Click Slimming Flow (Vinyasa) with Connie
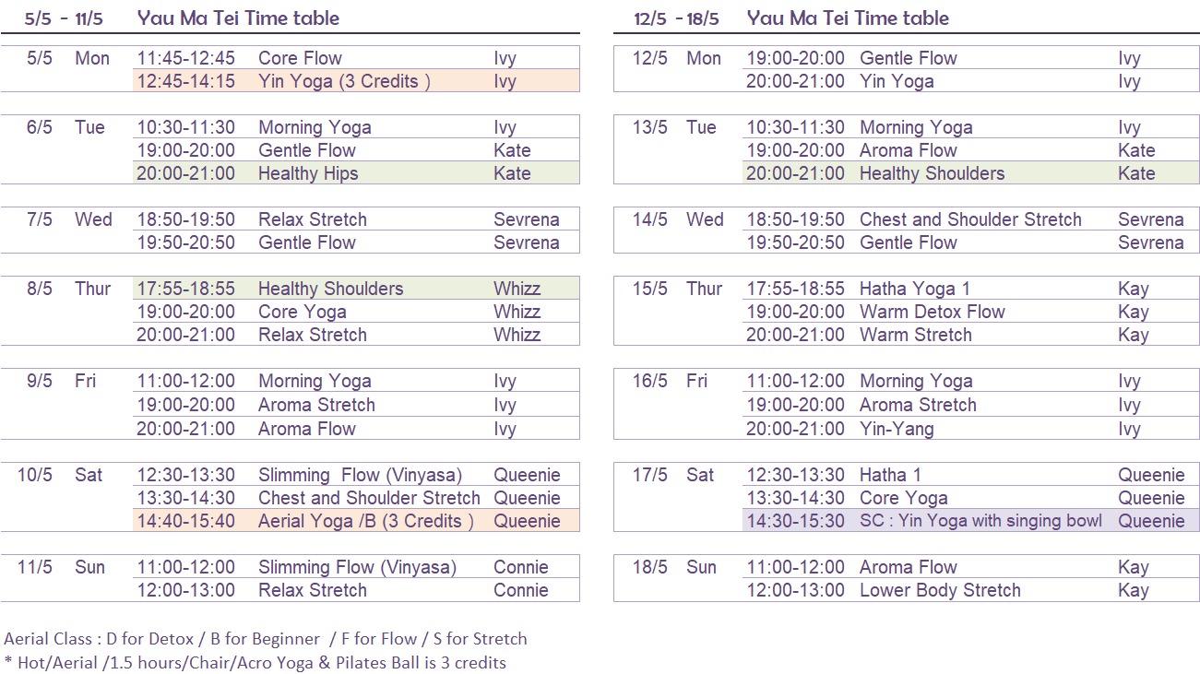Viewport: 1200px width, 674px height. (356, 567)
